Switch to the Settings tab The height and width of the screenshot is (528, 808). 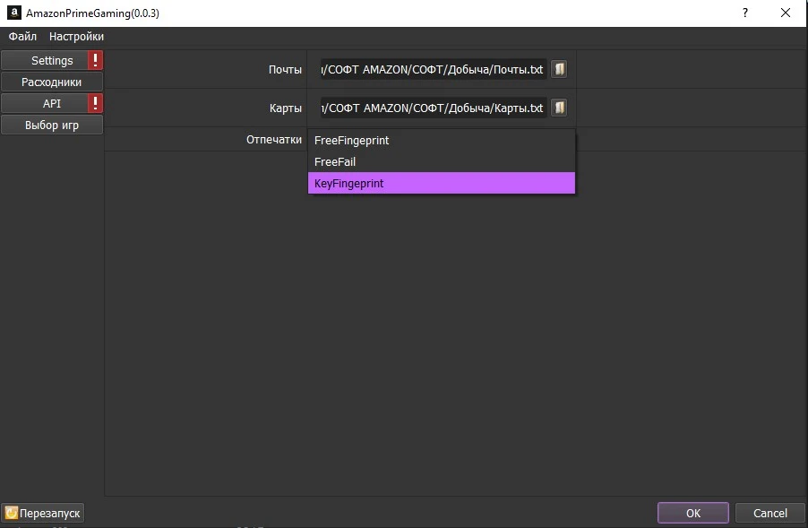pos(45,60)
